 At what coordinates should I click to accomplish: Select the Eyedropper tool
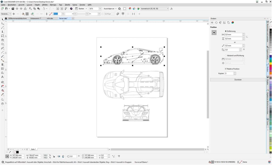pos(2,95)
